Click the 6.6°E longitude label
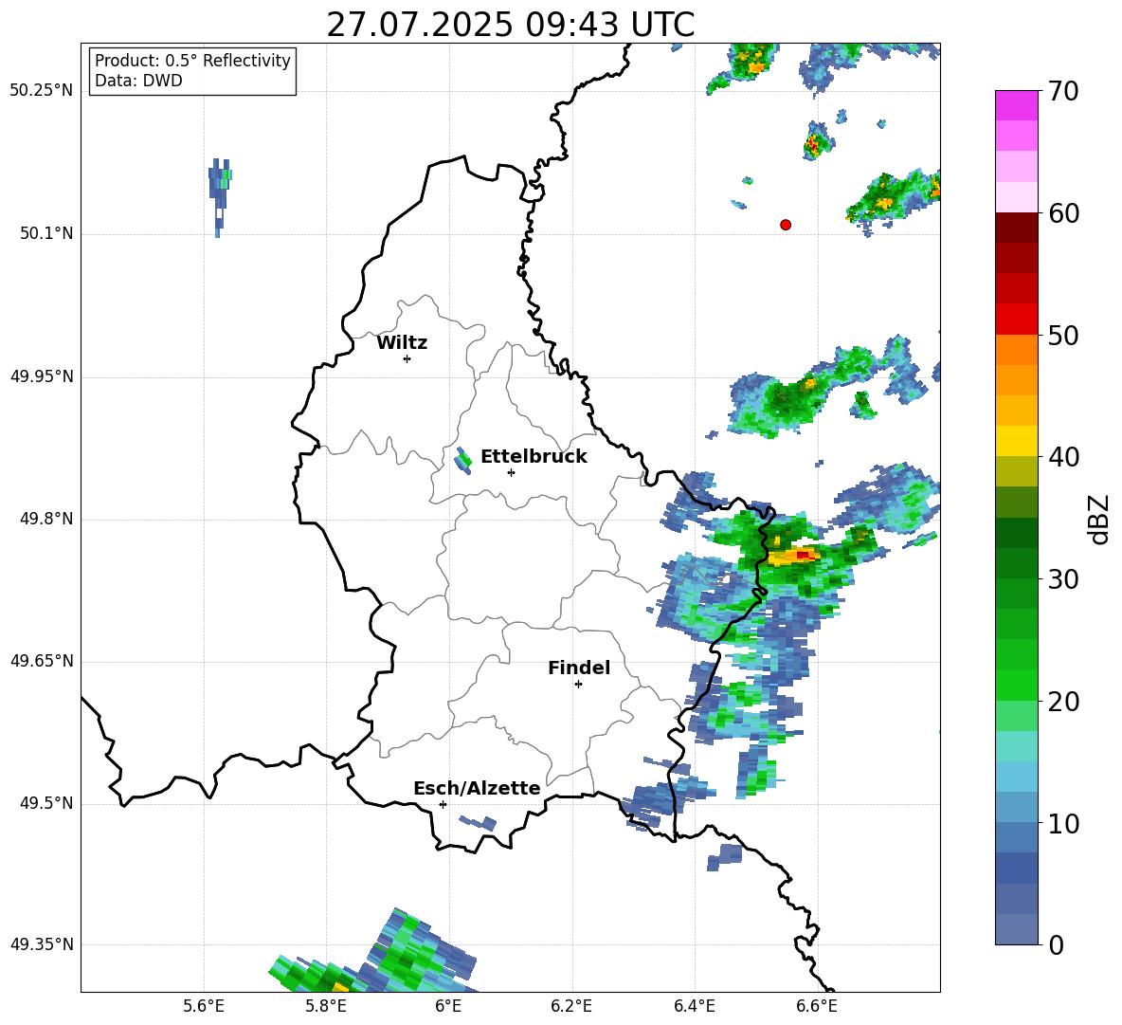Screen dimensions: 1122x1025 pos(817,1006)
